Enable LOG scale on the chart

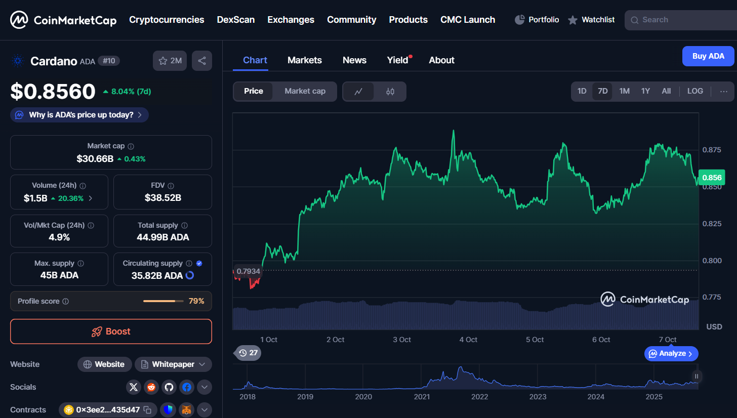tap(695, 91)
